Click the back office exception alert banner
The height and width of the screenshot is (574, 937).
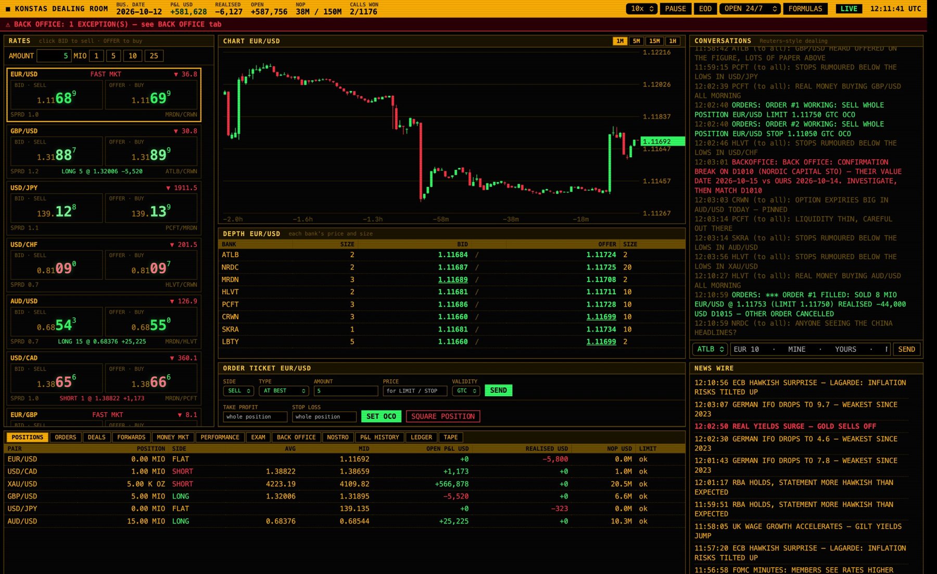click(463, 24)
